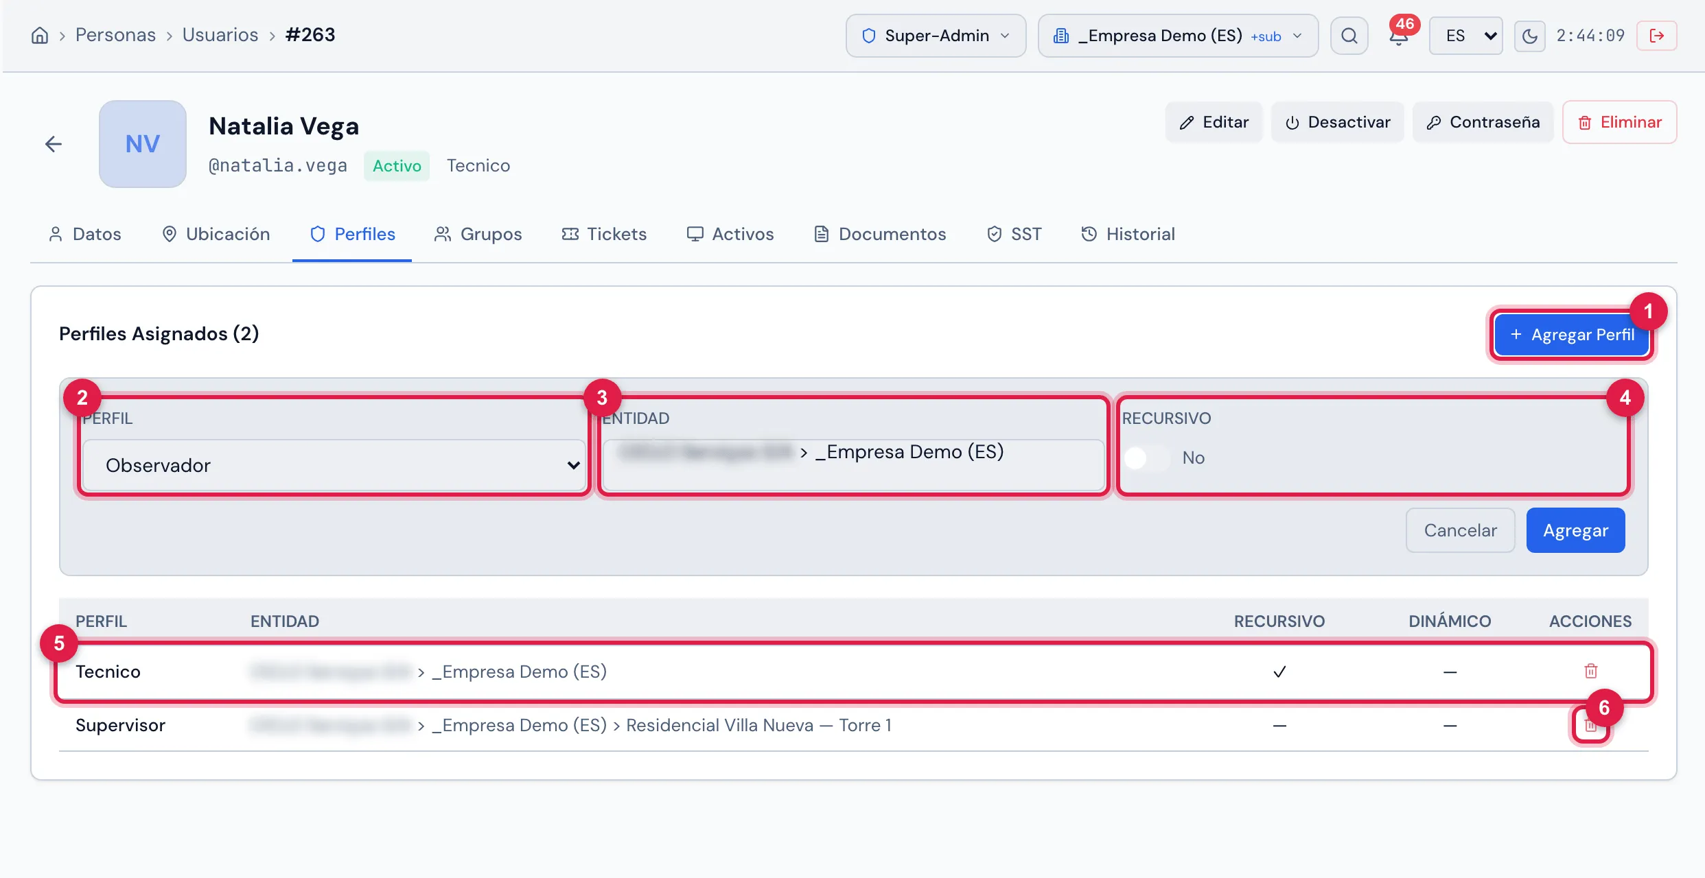Click the Editar button
This screenshot has height=878, width=1705.
[x=1214, y=122]
